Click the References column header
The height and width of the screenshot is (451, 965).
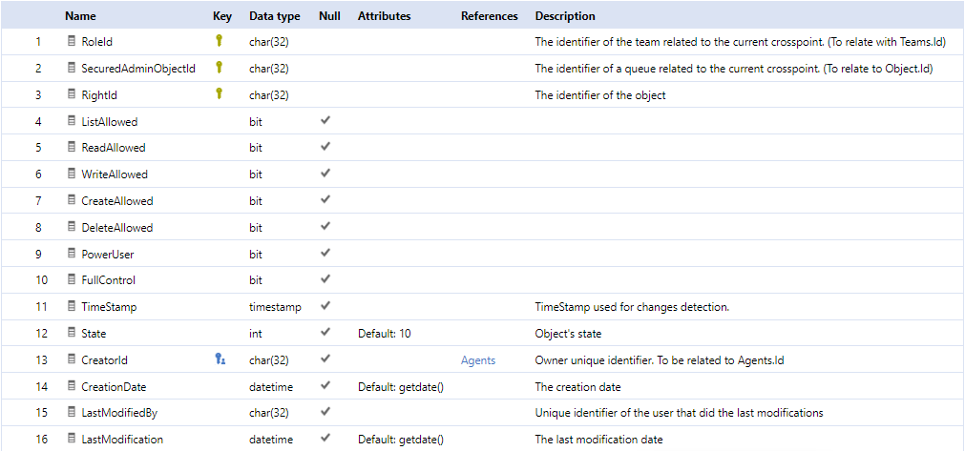pyautogui.click(x=490, y=16)
